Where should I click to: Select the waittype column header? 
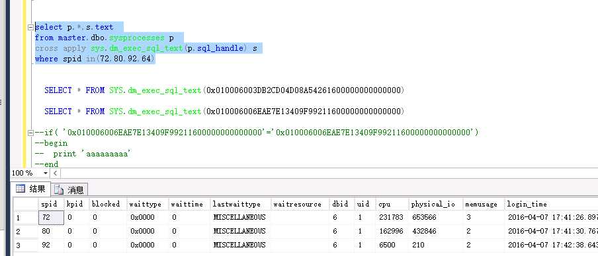(148, 204)
